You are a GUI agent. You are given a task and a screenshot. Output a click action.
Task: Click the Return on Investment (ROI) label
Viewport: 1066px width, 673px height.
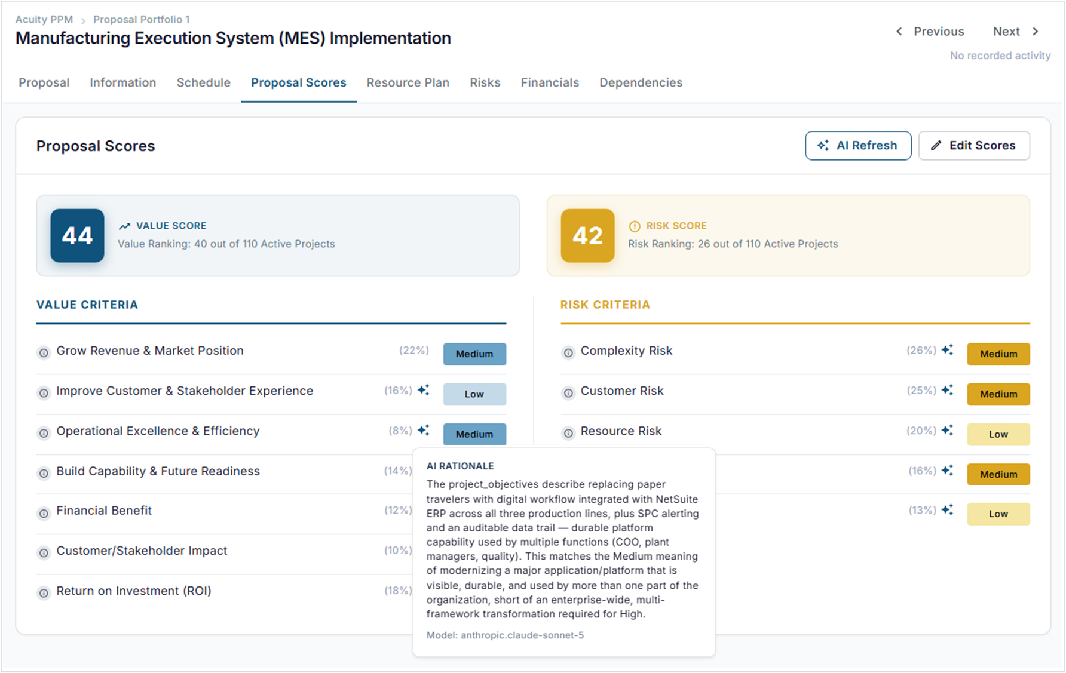pos(134,591)
